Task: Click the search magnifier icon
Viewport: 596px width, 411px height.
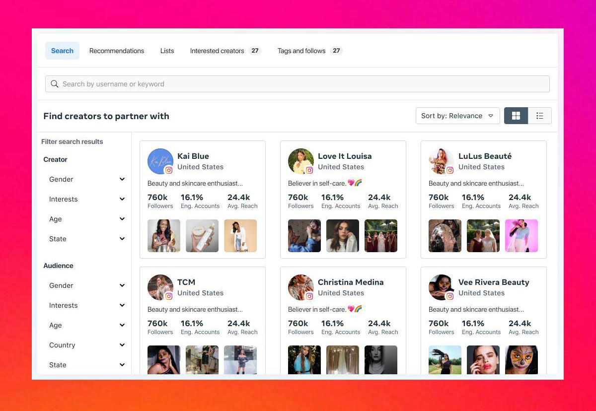Action: [x=55, y=84]
